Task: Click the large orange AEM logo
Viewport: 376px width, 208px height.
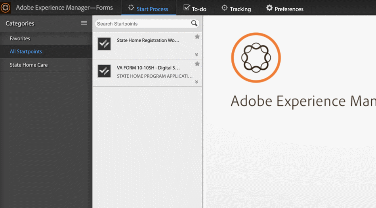Action: pos(256,58)
